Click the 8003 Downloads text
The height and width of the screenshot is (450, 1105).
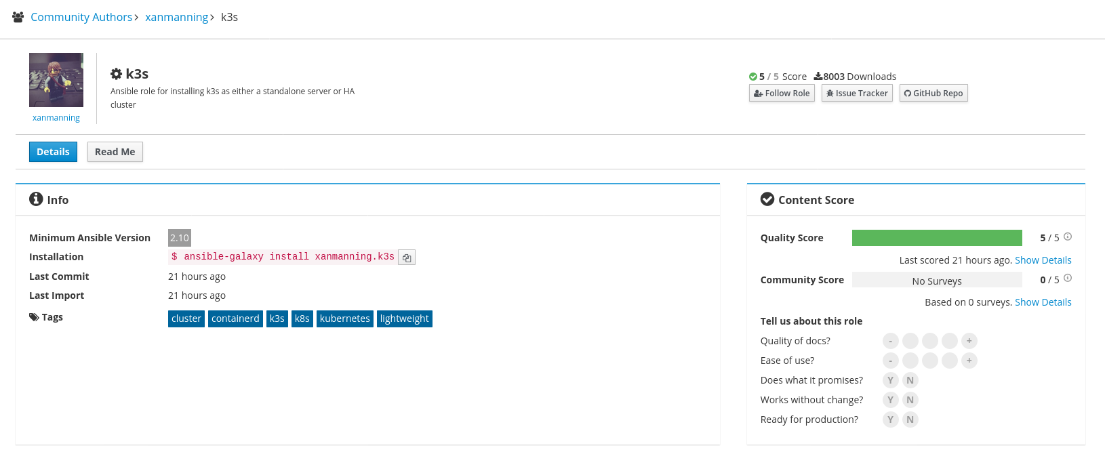click(860, 77)
